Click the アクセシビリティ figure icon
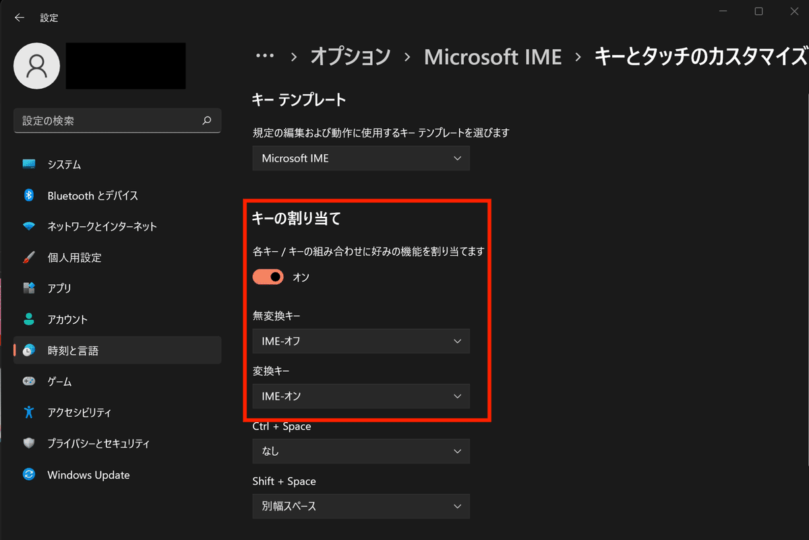Viewport: 809px width, 540px height. click(29, 412)
